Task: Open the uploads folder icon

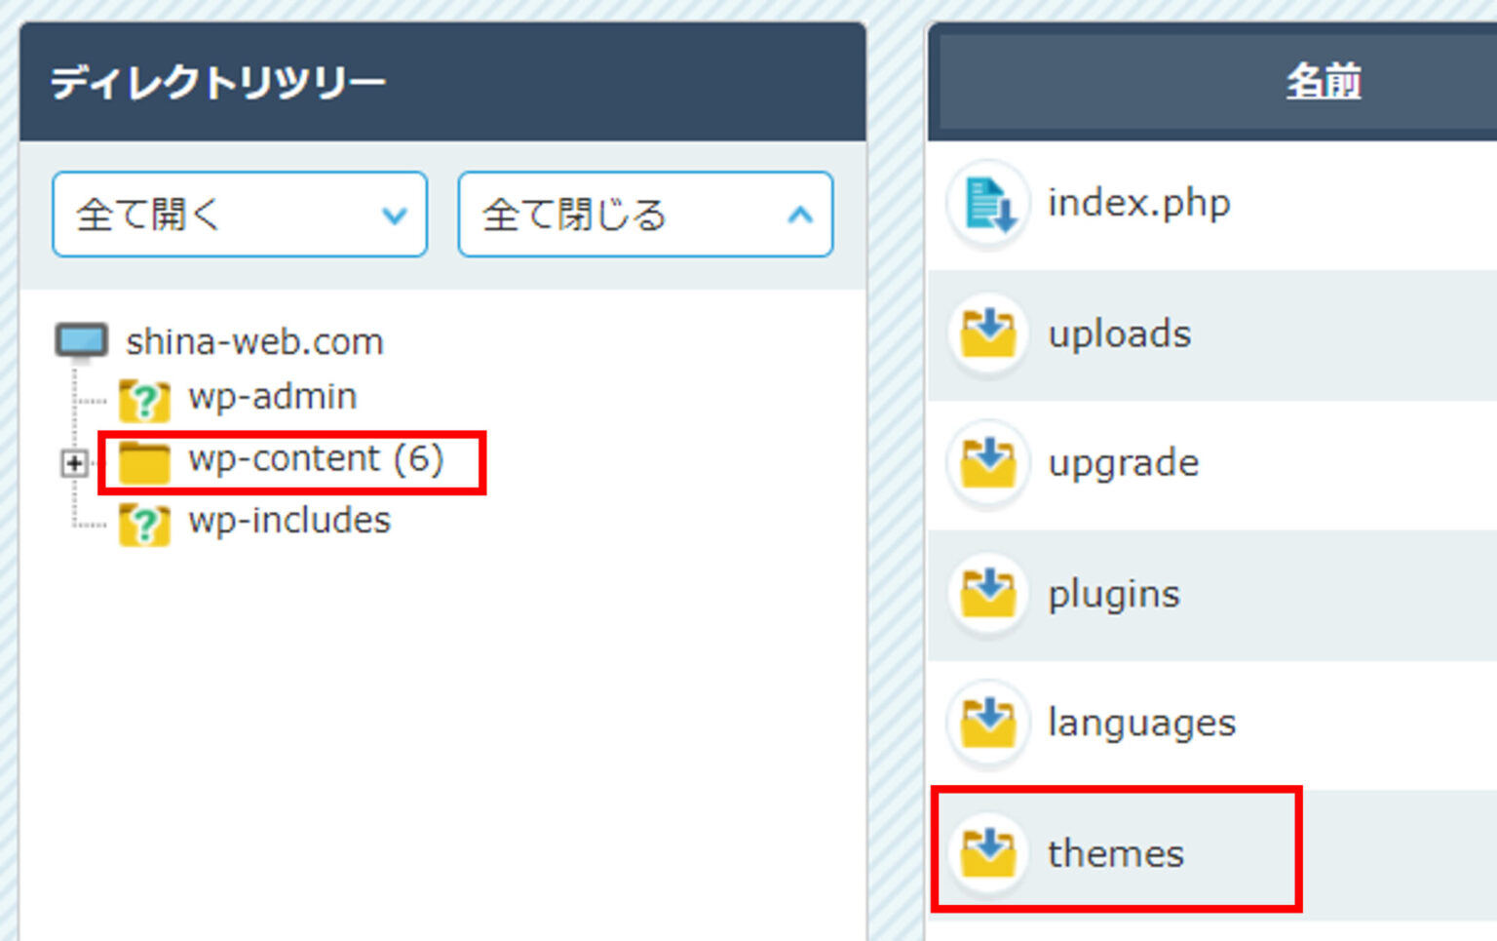Action: [x=987, y=333]
